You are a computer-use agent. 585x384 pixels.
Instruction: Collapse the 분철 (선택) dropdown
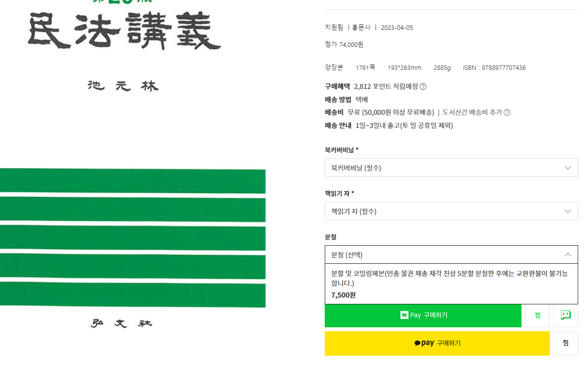(x=451, y=255)
